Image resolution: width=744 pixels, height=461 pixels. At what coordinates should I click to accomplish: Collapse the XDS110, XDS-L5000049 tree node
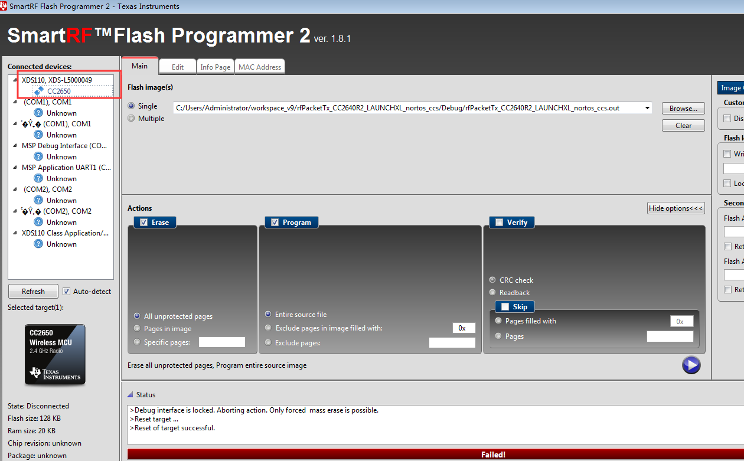[x=15, y=80]
